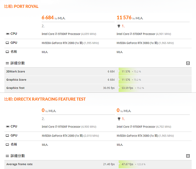The image size is (196, 169).
Task: Click the 6 684 value on 3DMark Score row
Action: pyautogui.click(x=111, y=71)
